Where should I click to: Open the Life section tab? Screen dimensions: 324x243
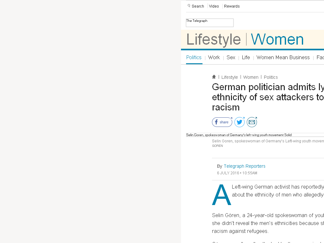pyautogui.click(x=246, y=58)
